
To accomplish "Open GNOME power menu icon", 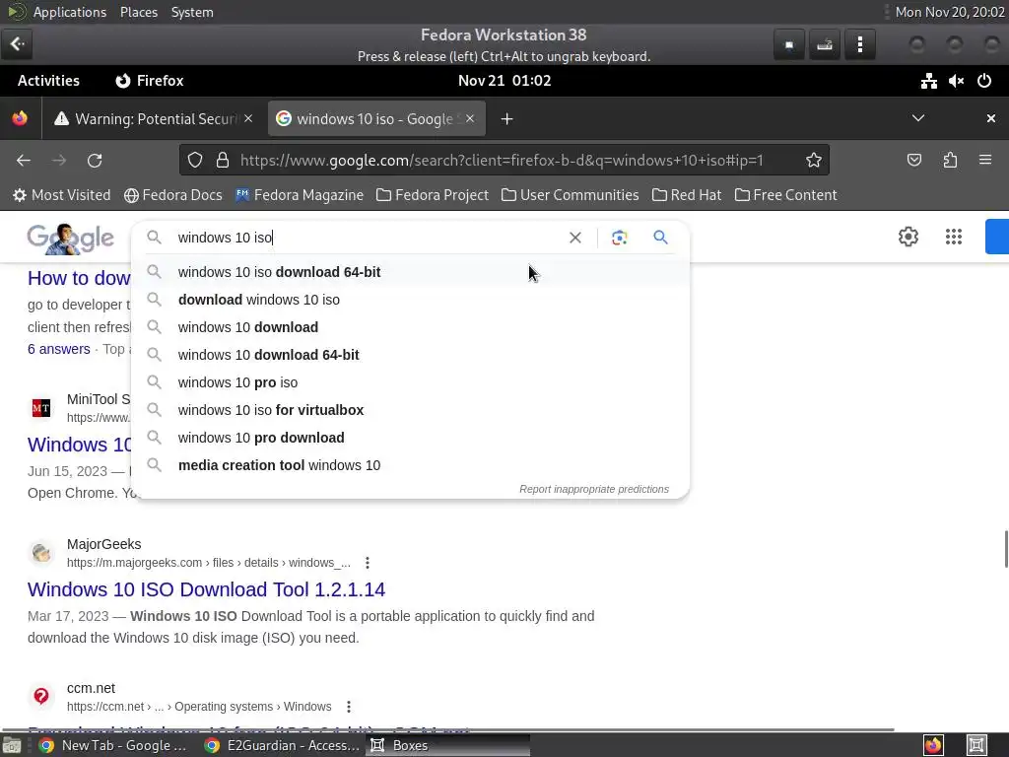I will (x=984, y=81).
